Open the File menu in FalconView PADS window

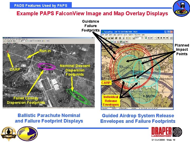pos(103,35)
